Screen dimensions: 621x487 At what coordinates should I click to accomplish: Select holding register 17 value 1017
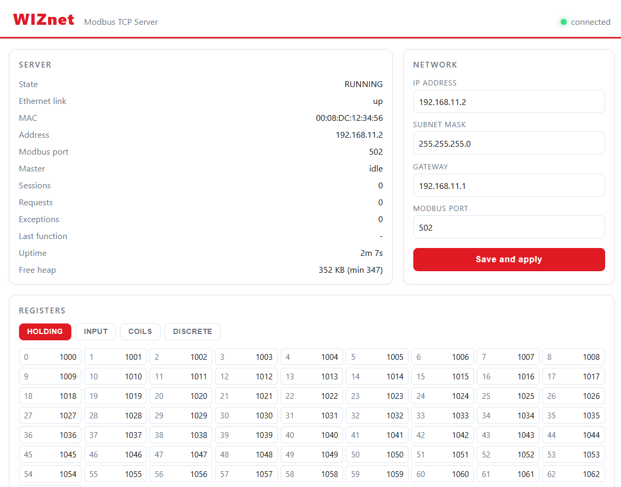pos(573,376)
